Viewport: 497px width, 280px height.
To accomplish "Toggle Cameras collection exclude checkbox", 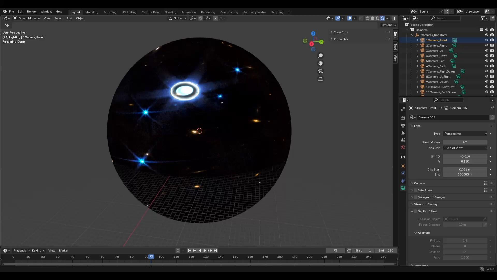I will (x=481, y=30).
